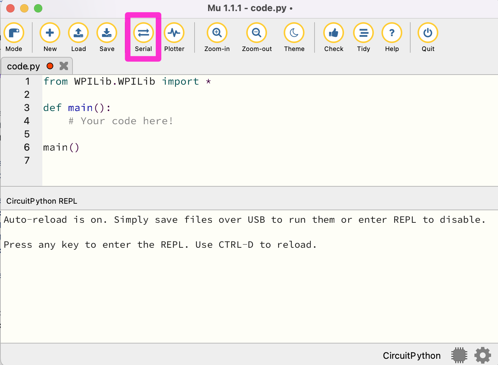This screenshot has height=365, width=498.
Task: Select the code.py tab
Action: tap(24, 66)
